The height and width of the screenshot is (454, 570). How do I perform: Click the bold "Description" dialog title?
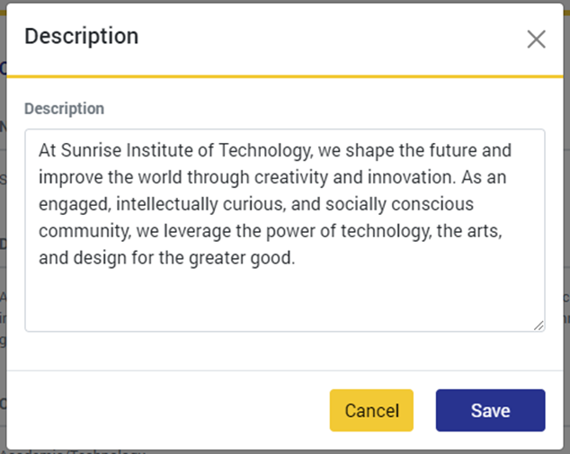pos(81,36)
